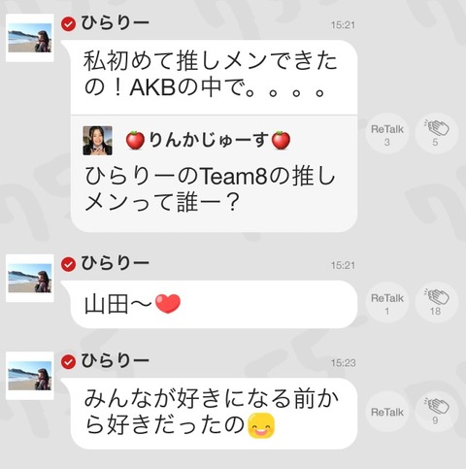Screen dimensions: 466x469
Task: Click the 私初めて推しメン message text
Action: coord(211,75)
